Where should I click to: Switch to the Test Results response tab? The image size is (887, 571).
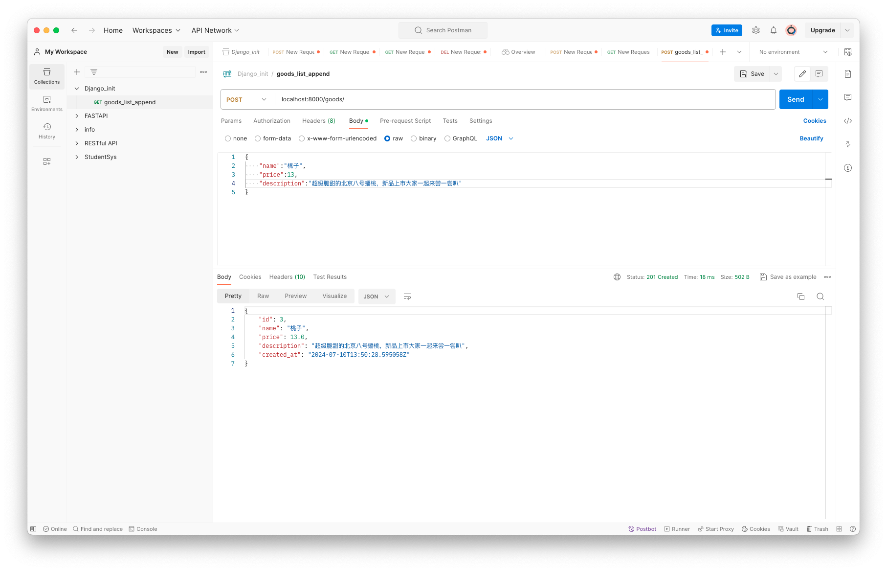click(330, 277)
